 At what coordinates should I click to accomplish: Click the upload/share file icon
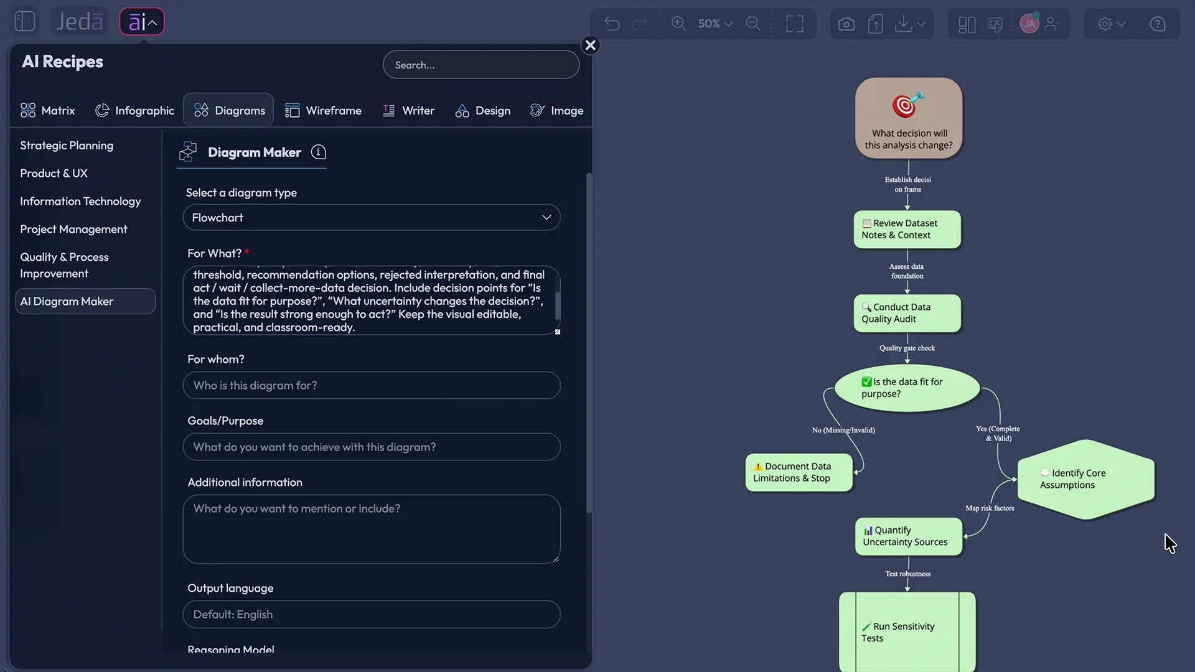pos(876,24)
